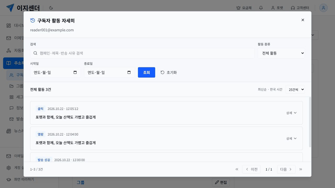
Task: Click the 뉴스레 newspaper icon in the sidebar
Action: click(9, 131)
